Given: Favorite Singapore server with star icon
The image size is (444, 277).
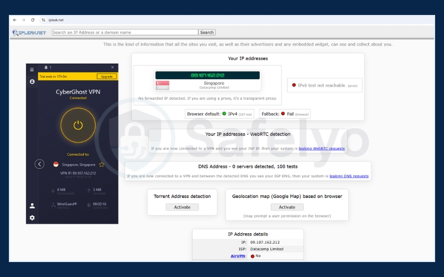Looking at the screenshot, I should [102, 165].
